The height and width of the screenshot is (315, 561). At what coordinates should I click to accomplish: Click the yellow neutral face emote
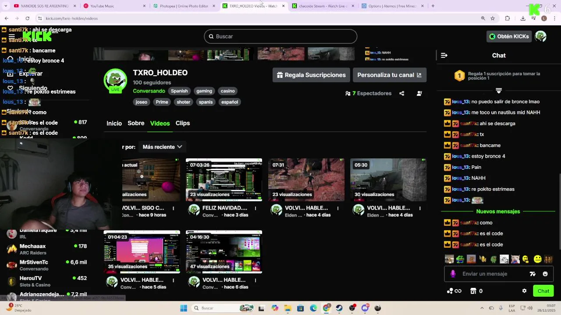pos(537,259)
